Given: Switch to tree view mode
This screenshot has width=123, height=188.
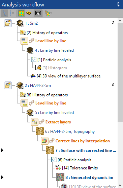Looking at the screenshot, I should click(4, 13).
